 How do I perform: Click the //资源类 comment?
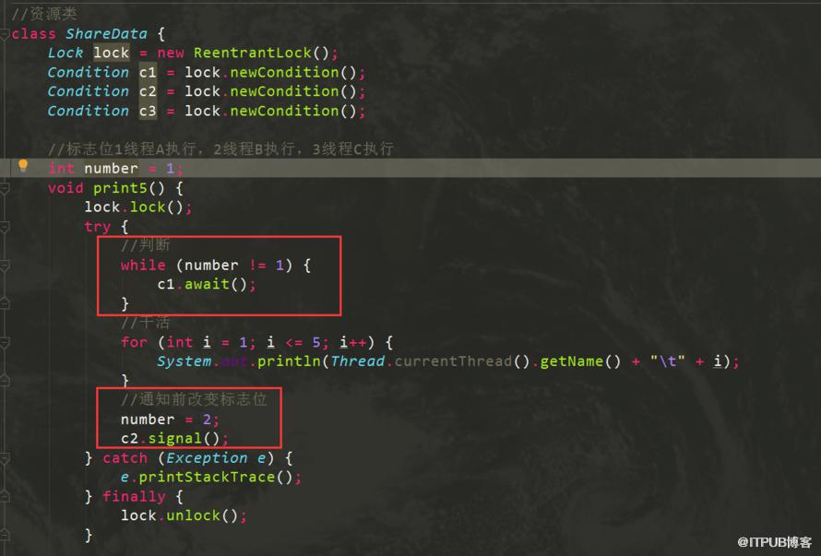(x=44, y=14)
